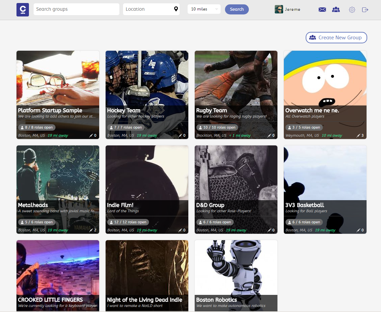Open the D&D Group title
The height and width of the screenshot is (312, 381).
[210, 205]
